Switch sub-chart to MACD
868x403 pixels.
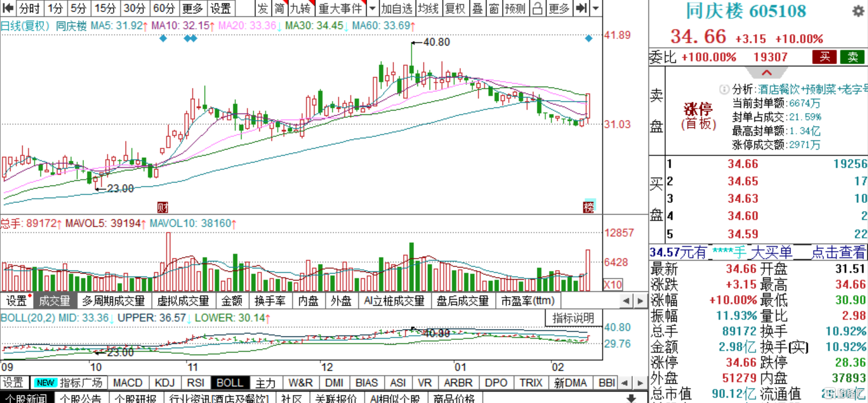pyautogui.click(x=127, y=383)
